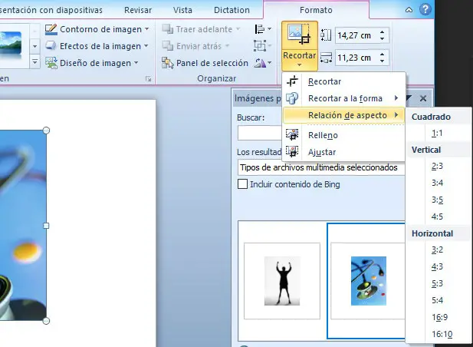473x347 pixels.
Task: Decrease the image width with down spinner
Action: 383,61
